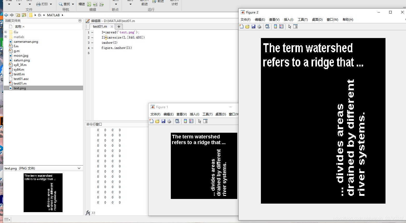Open 帮助(H) menu in Figure 2
Viewport: 406px width, 223px height.
tap(348, 20)
